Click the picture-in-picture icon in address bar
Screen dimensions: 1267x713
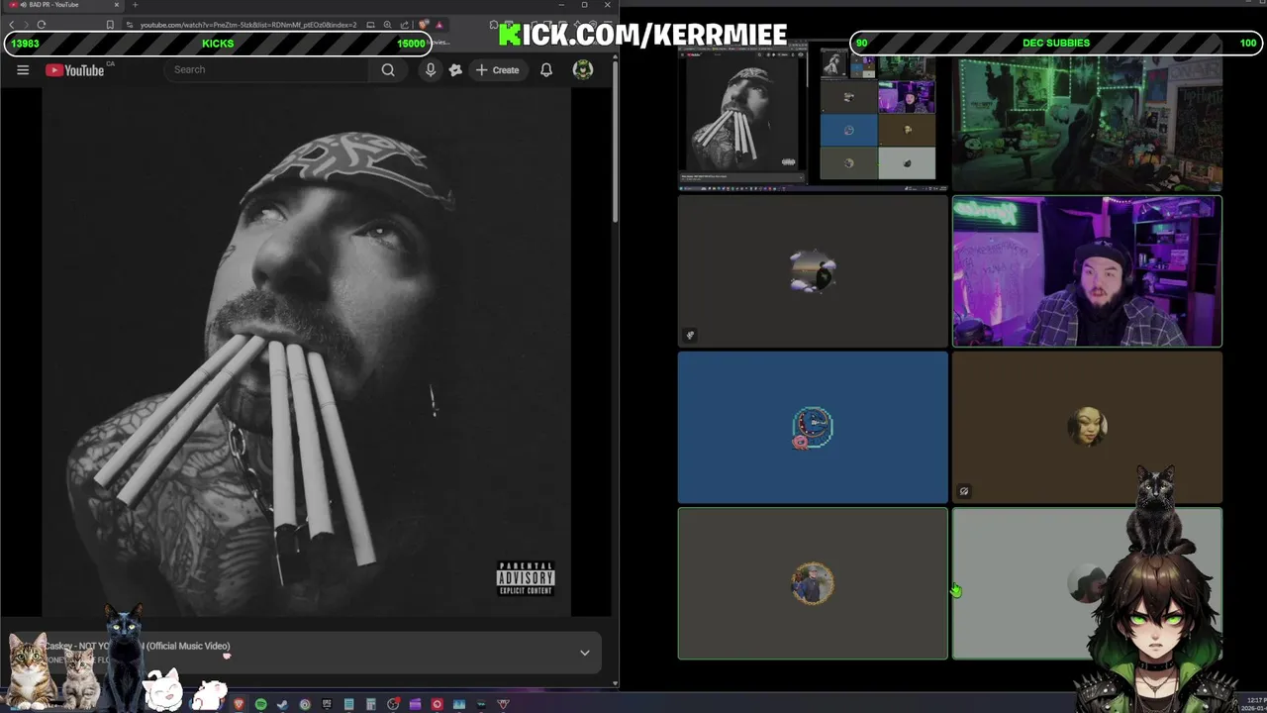click(370, 24)
